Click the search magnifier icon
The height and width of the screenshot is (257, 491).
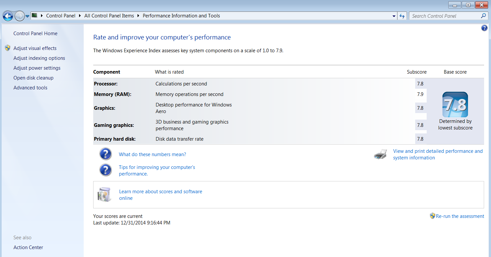(x=483, y=16)
